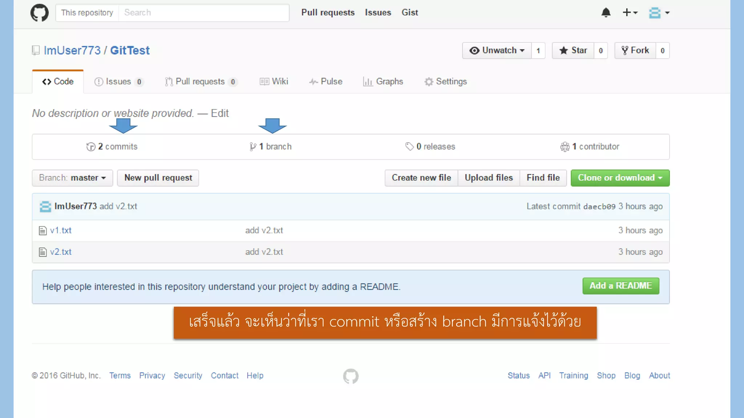Focus the repository Search field
Viewport: 744px width, 418px height.
click(x=204, y=13)
